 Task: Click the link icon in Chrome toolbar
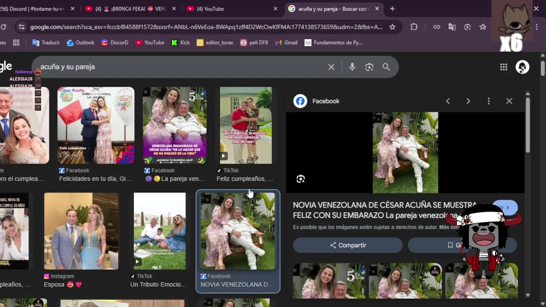[437, 27]
